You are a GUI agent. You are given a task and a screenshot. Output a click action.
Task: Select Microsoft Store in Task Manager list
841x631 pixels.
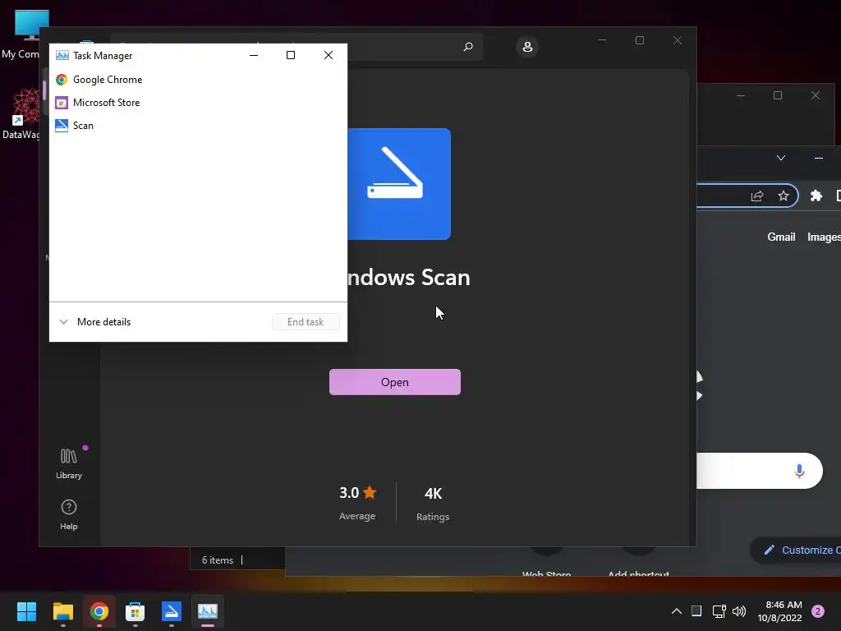pyautogui.click(x=198, y=103)
